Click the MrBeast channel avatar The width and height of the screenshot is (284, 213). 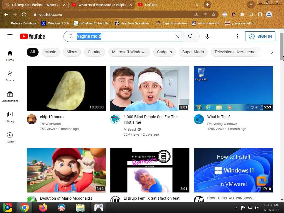[x=115, y=119]
